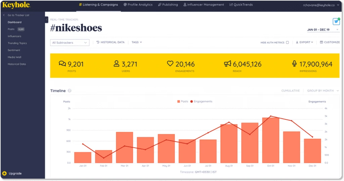Click the 6,045,126 reach value
Screen dimensions: 344x181
pyautogui.click(x=247, y=64)
